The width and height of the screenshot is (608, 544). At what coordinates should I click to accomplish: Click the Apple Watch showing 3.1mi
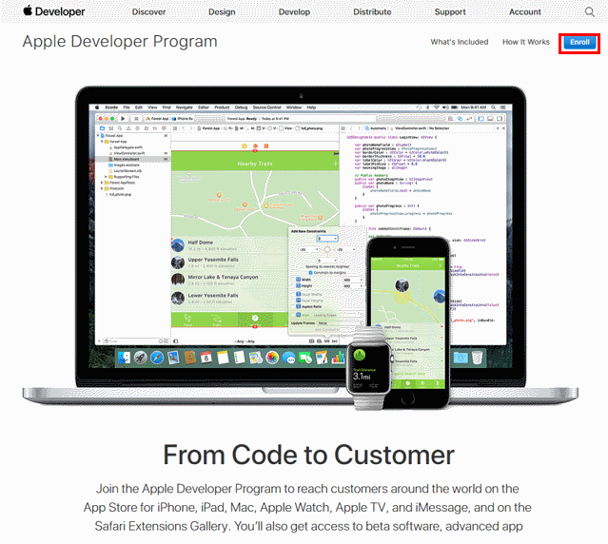click(369, 368)
